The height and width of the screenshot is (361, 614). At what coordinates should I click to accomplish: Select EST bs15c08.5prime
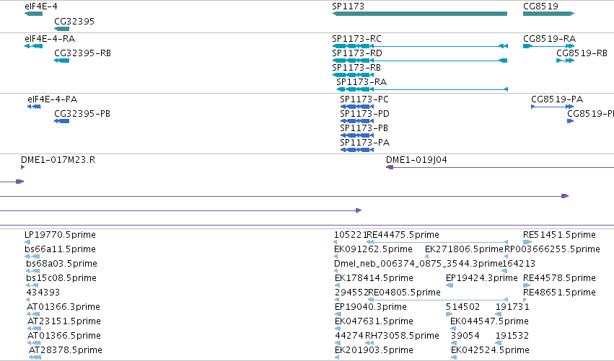tap(61, 278)
